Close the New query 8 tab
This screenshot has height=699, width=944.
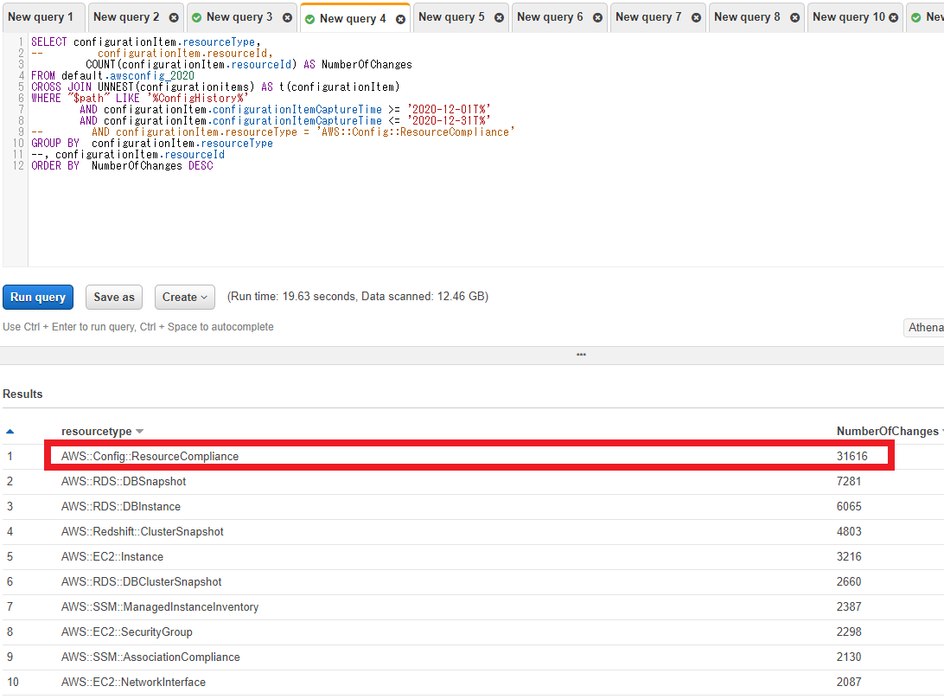tap(794, 17)
